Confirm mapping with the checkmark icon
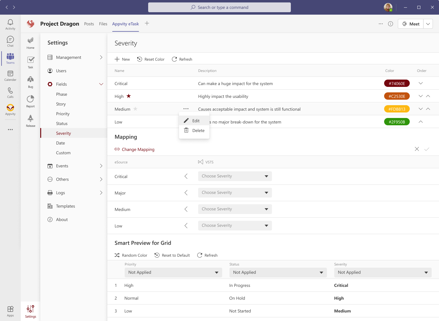The width and height of the screenshot is (439, 321). point(427,149)
